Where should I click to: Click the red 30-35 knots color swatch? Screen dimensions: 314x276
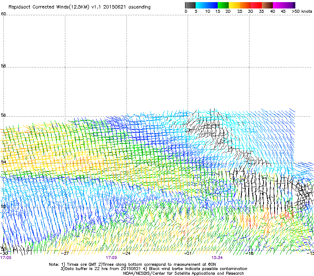tap(256, 5)
